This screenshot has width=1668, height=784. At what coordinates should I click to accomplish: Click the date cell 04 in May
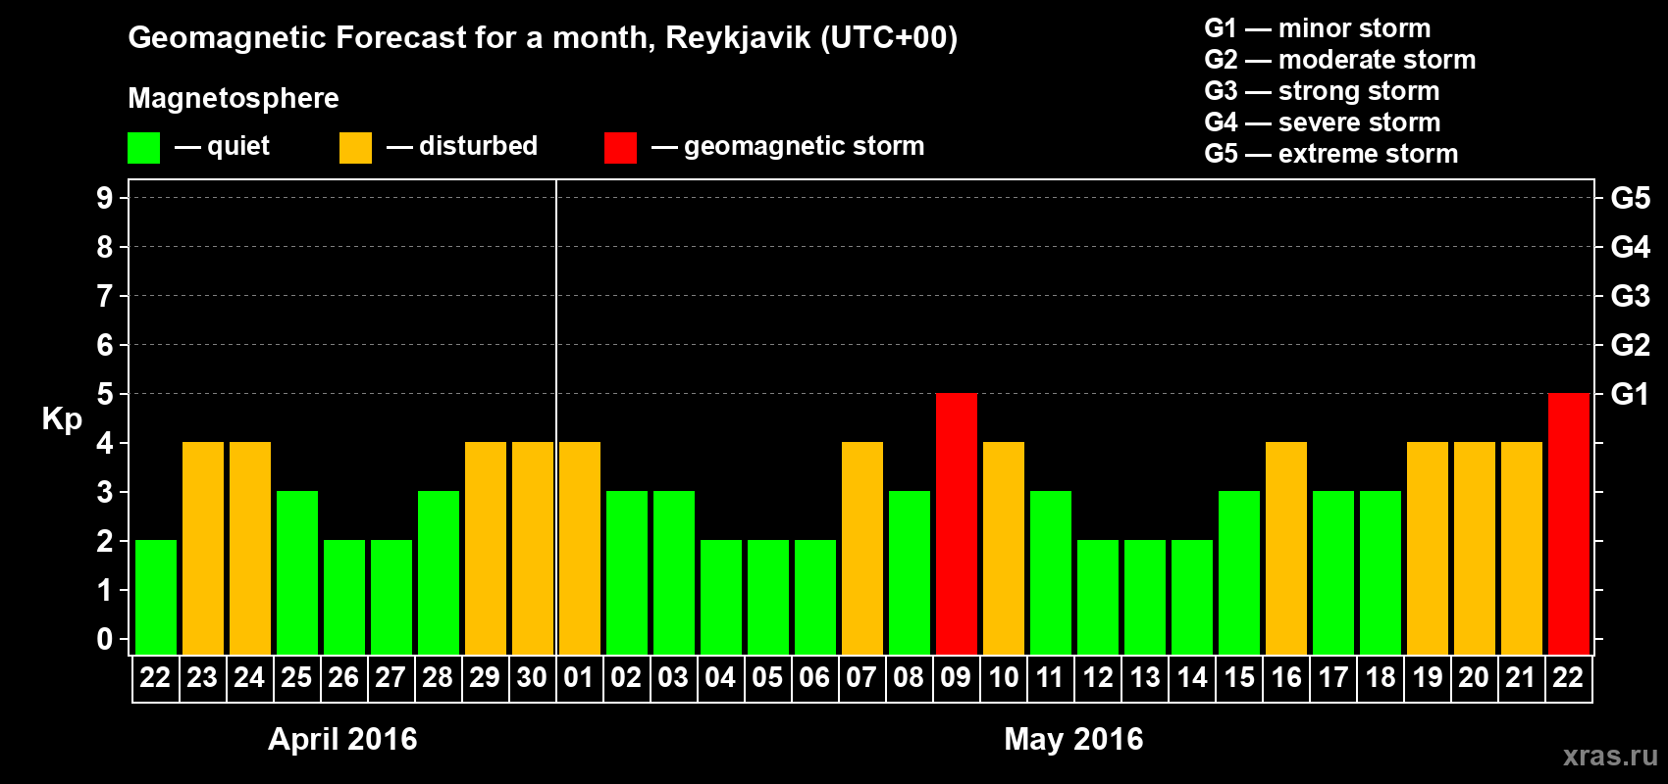[720, 678]
